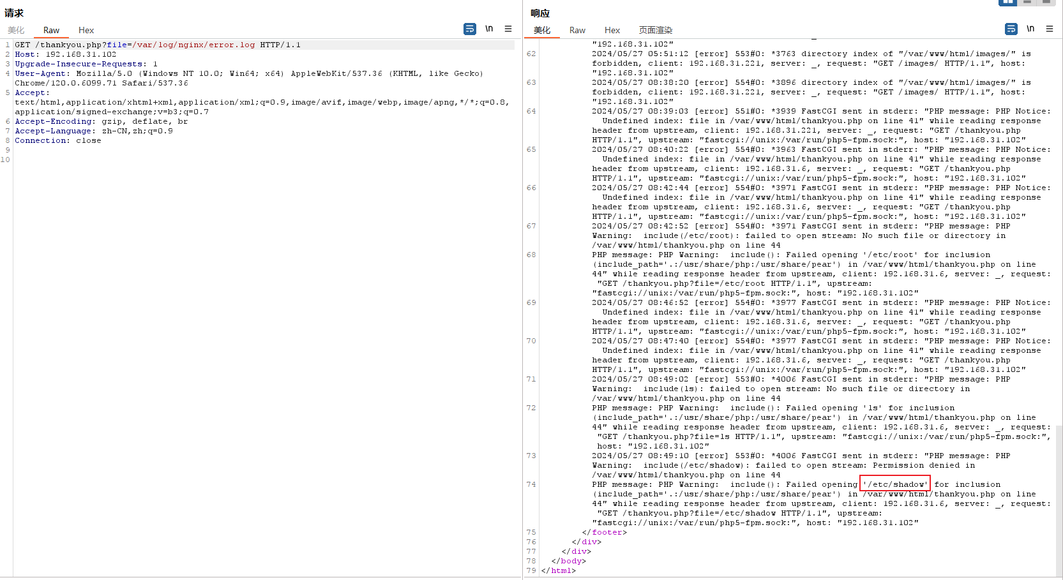Click response line number 68

click(531, 255)
